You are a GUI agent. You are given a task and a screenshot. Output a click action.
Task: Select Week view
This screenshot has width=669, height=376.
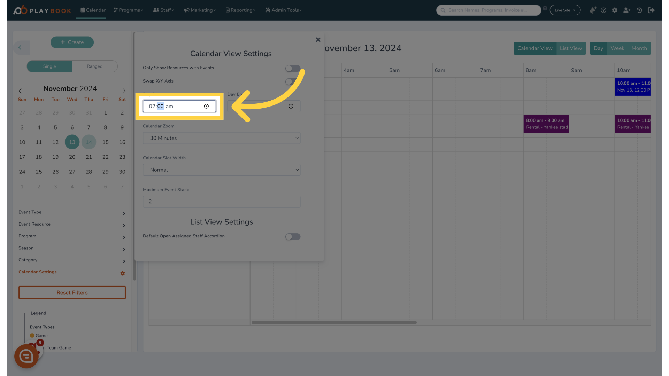click(617, 48)
